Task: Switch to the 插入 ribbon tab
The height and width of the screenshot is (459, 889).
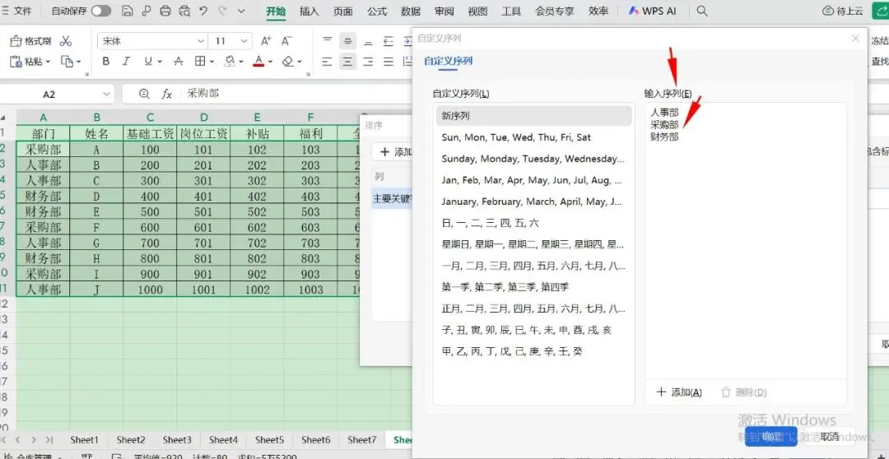Action: click(309, 11)
